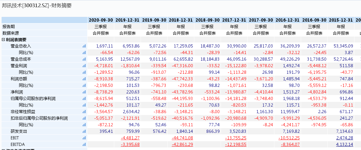The width and height of the screenshot is (361, 150).
Task: Open EBITDA link value -12,198.55
Action: (236, 145)
